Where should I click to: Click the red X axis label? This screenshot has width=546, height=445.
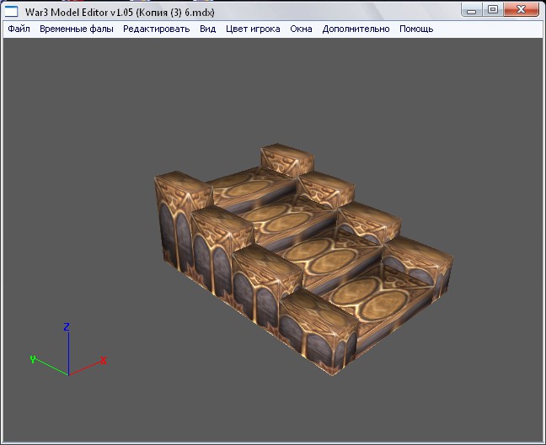(104, 361)
